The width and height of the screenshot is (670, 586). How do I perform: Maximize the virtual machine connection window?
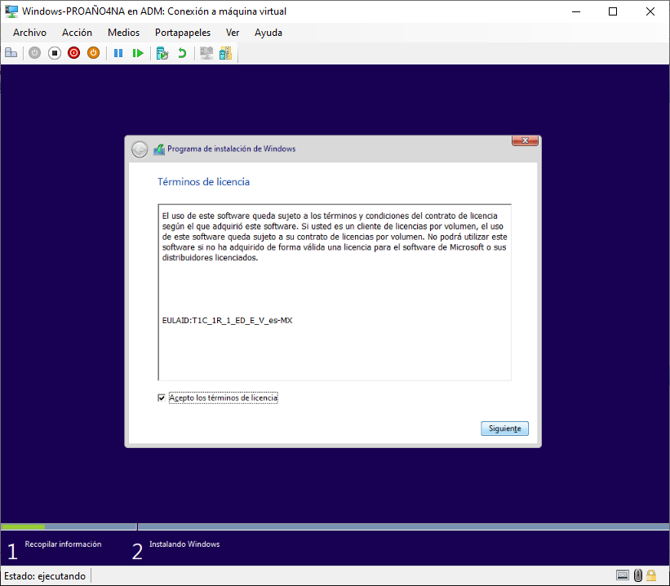coord(613,11)
